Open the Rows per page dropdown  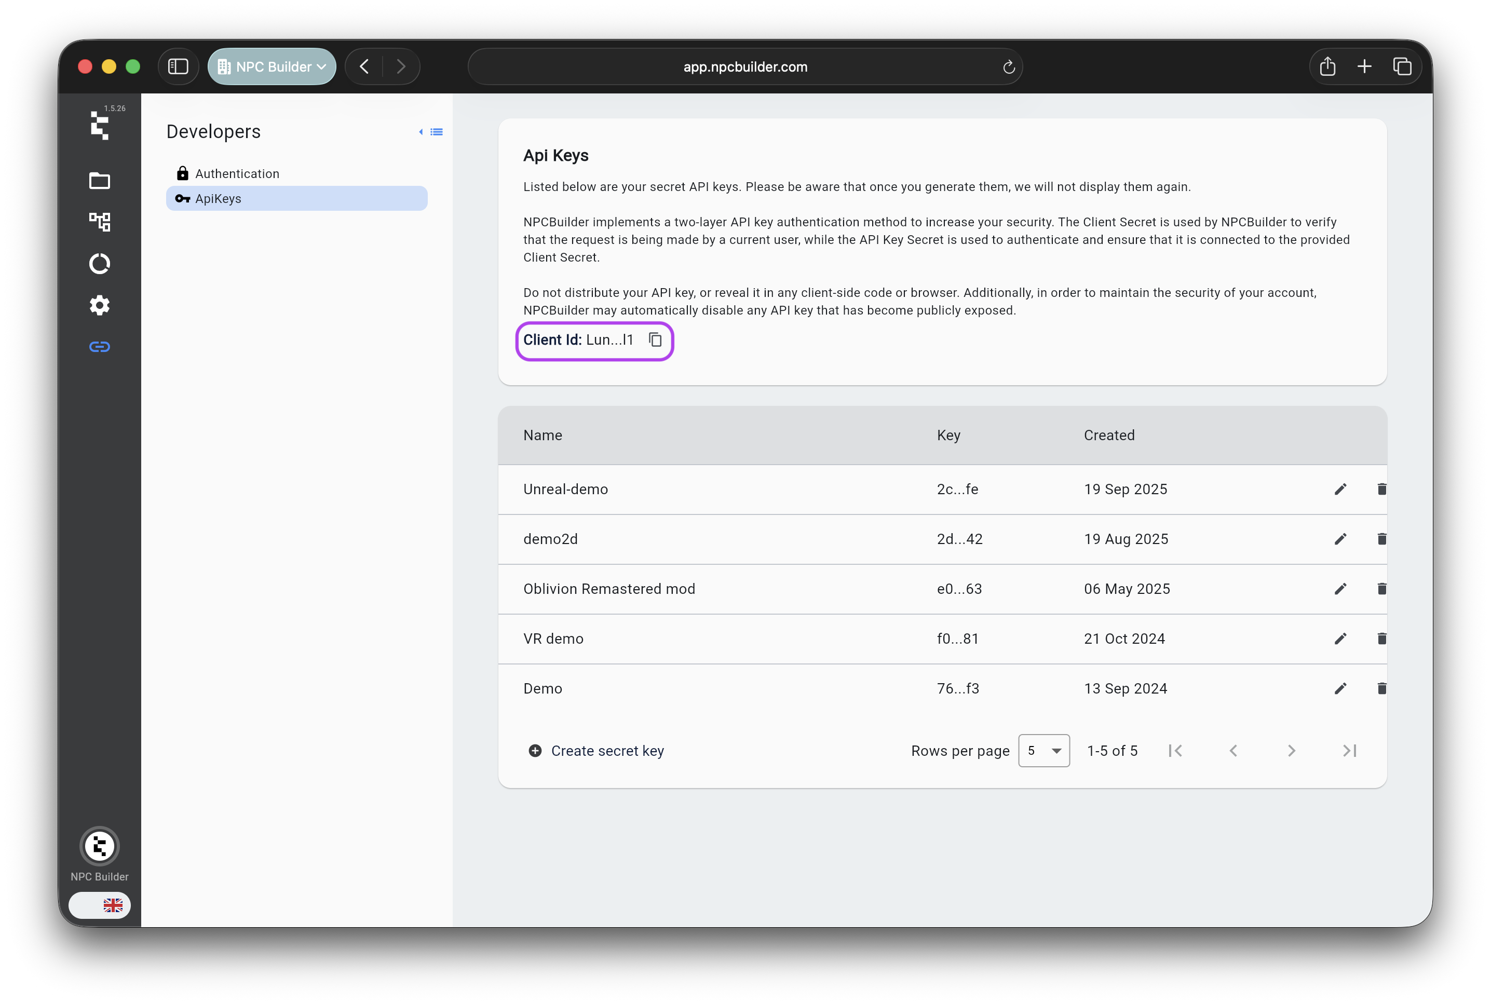[1043, 751]
